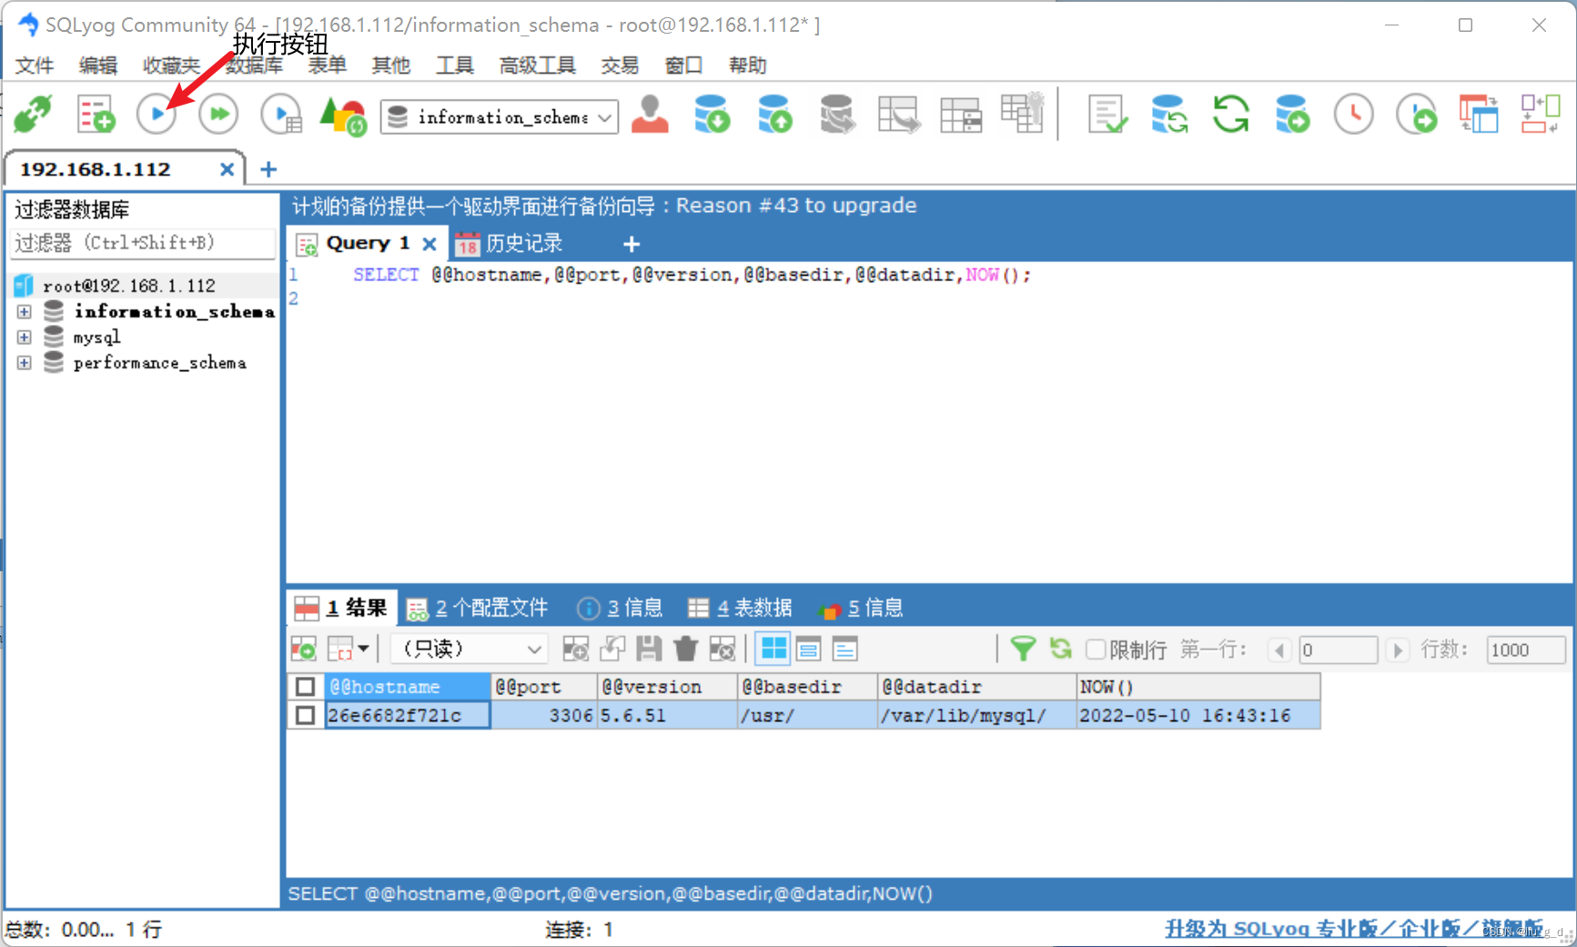Click the red-blue window layout icon
This screenshot has width=1577, height=947.
point(1479,115)
